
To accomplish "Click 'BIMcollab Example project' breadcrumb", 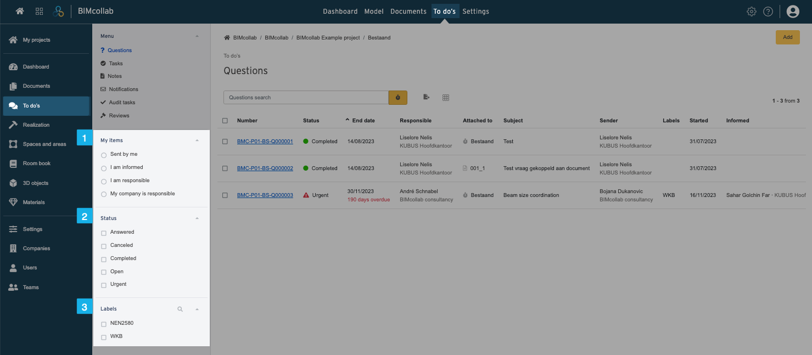I will click(x=328, y=38).
